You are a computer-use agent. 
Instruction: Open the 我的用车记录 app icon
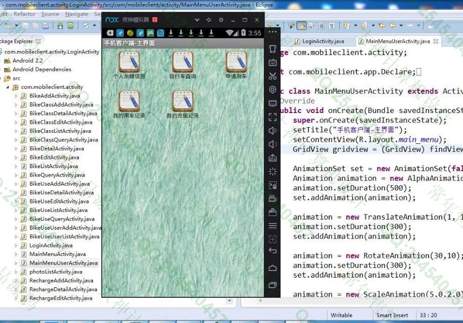point(129,101)
